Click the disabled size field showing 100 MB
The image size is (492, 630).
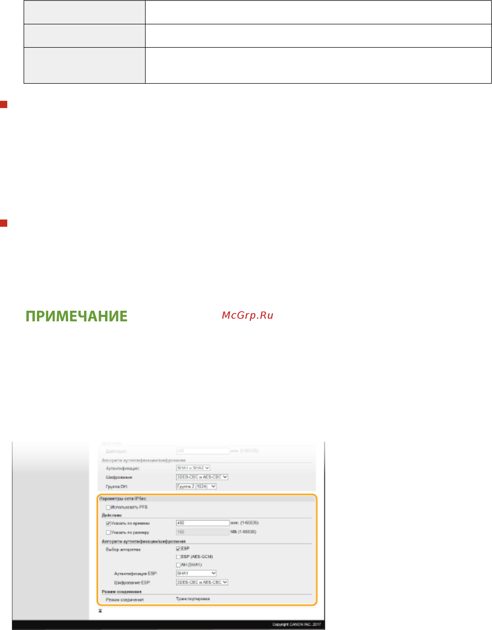point(202,532)
